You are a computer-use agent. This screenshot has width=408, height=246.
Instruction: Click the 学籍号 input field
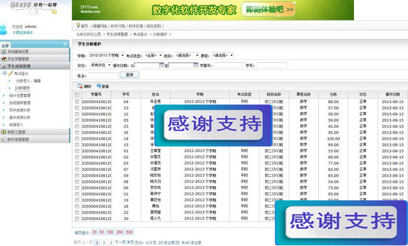[x=229, y=65]
